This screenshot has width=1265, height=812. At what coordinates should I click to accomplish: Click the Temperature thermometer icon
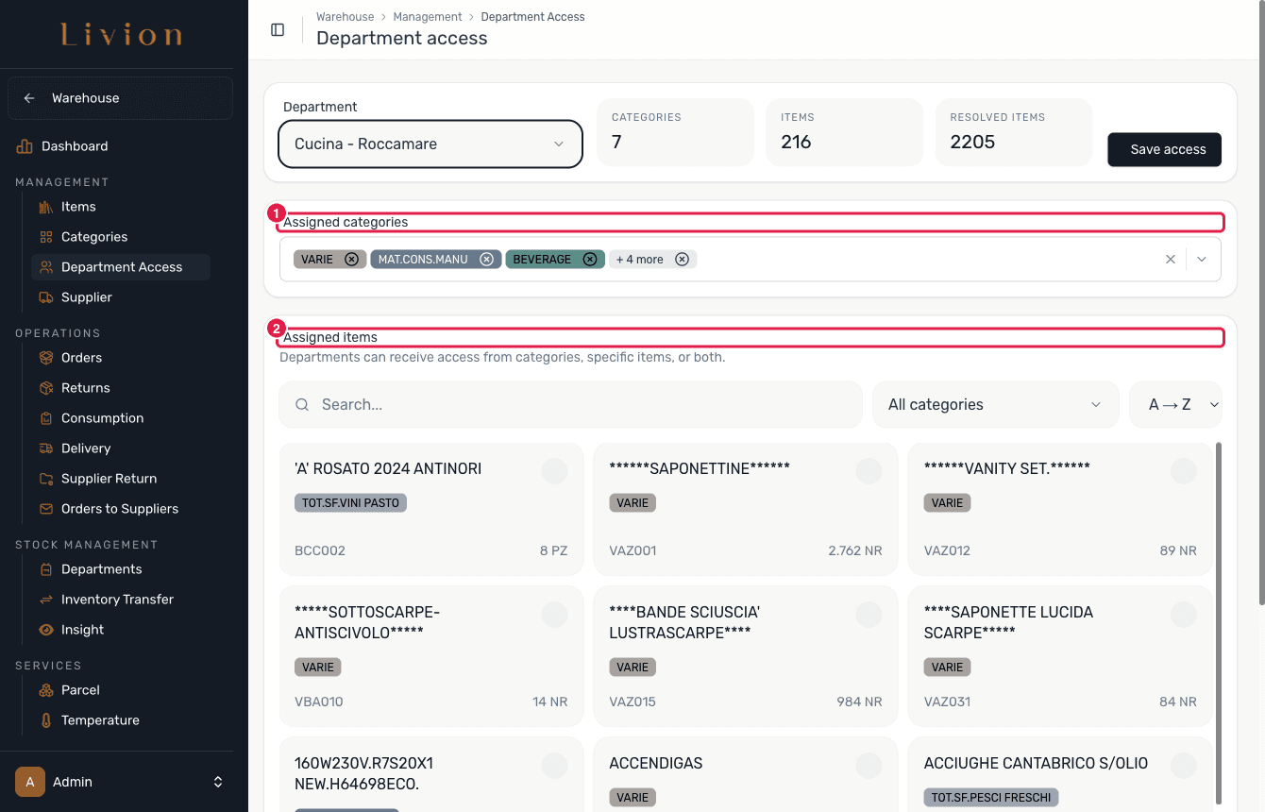tap(46, 720)
